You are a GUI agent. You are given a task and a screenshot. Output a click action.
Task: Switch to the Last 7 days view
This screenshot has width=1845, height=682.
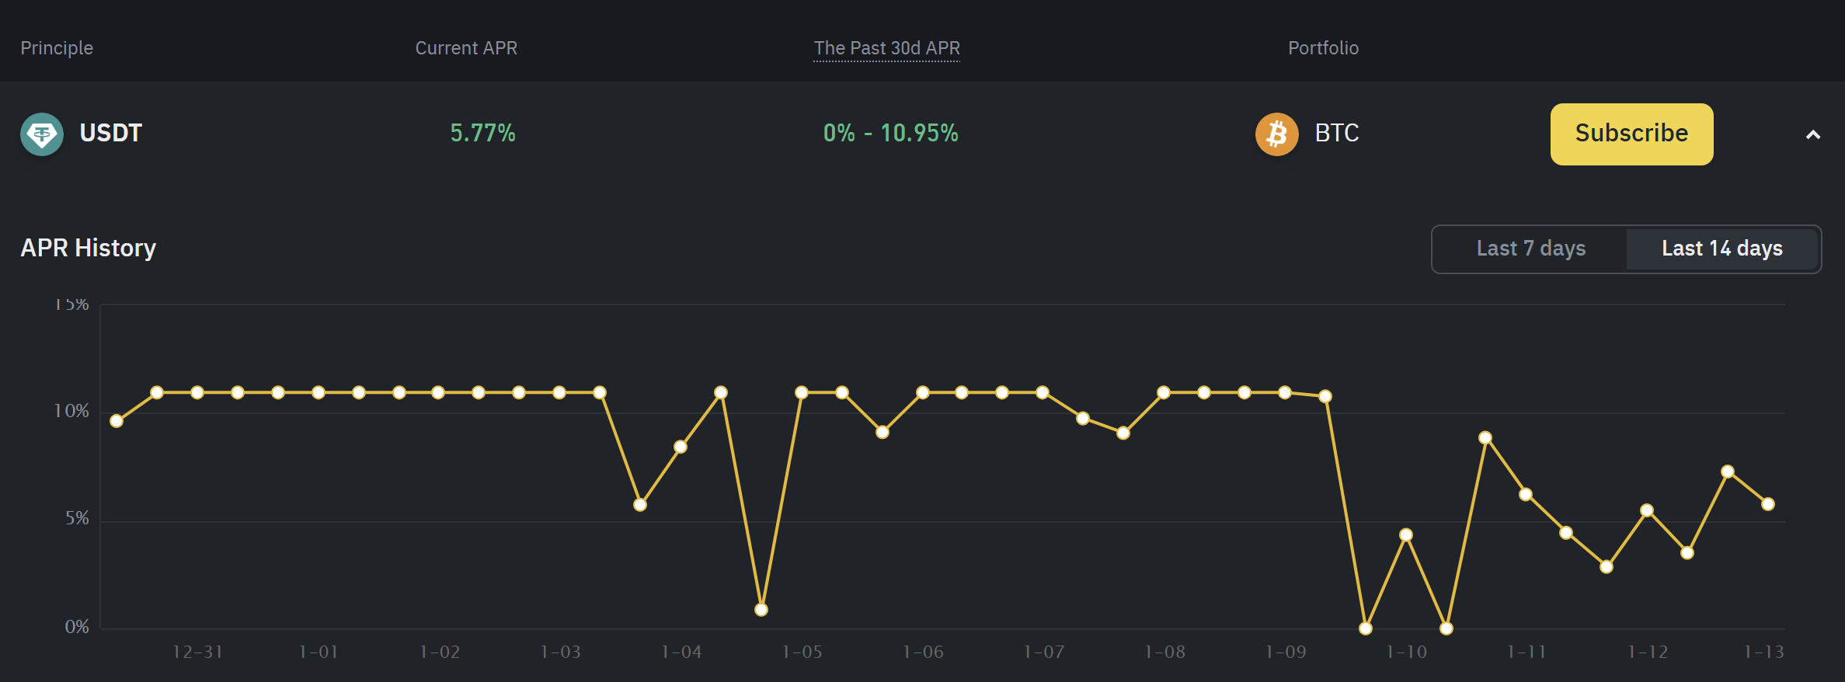coord(1529,249)
